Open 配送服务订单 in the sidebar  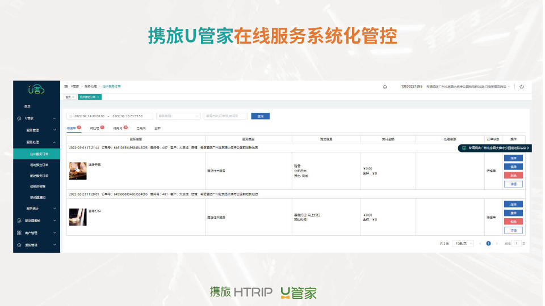39,176
